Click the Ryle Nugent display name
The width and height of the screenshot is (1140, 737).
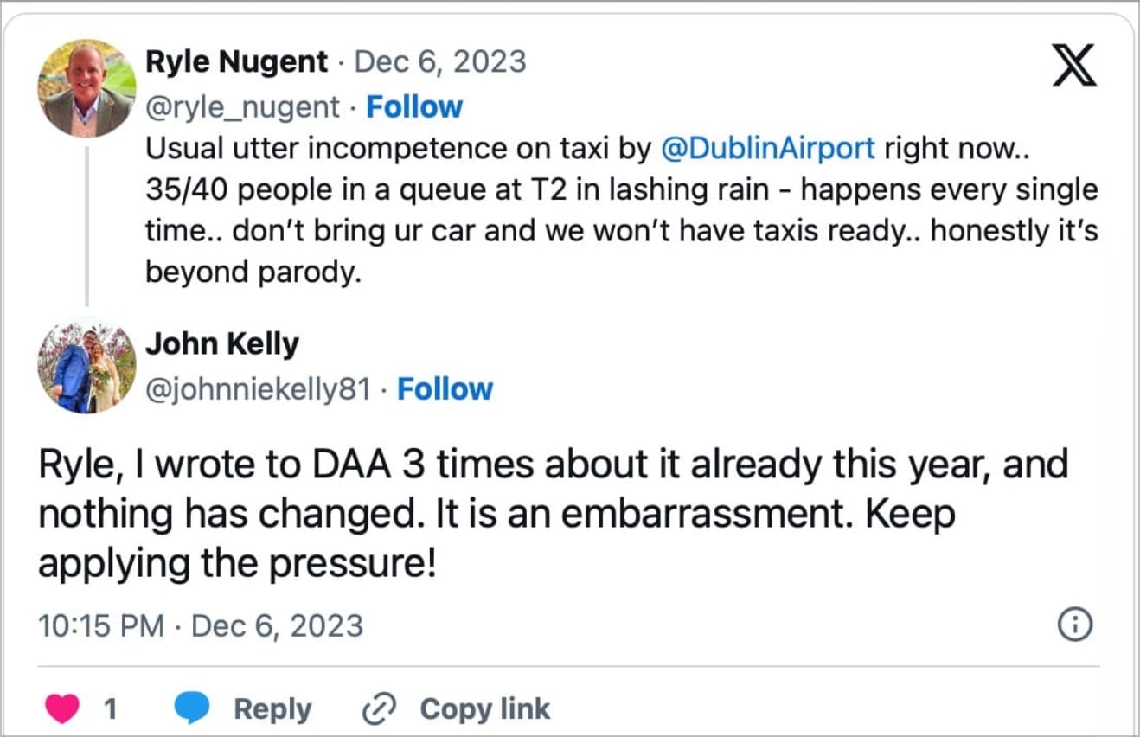coord(237,62)
